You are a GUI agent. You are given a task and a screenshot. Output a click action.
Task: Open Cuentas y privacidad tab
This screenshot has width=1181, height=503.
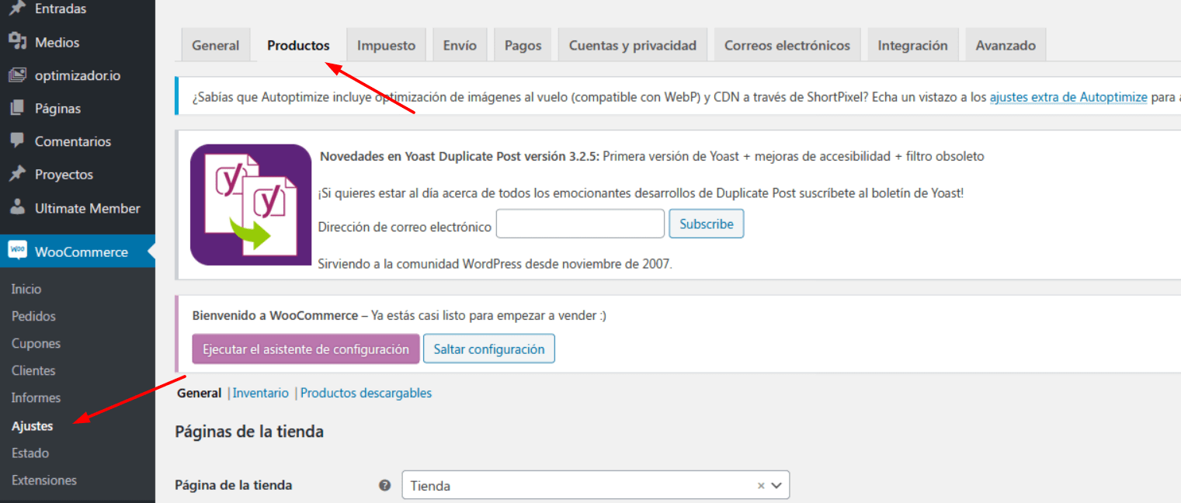(x=633, y=45)
